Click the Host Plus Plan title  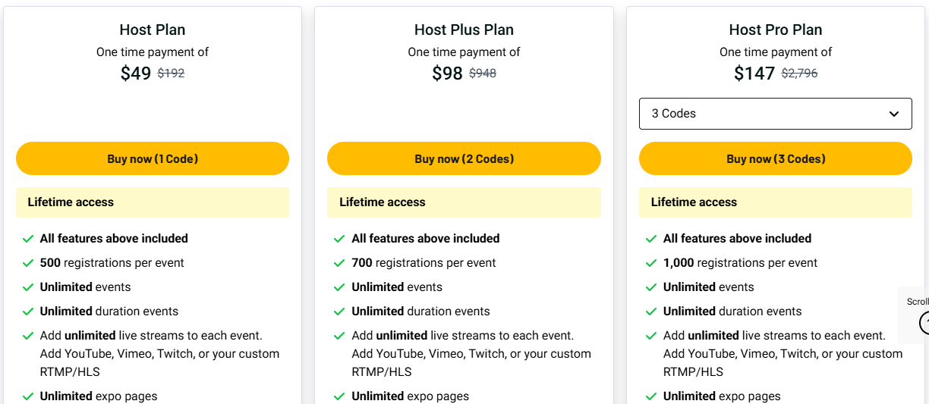tap(464, 30)
